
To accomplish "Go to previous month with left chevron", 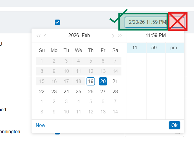I will pos(45,36).
